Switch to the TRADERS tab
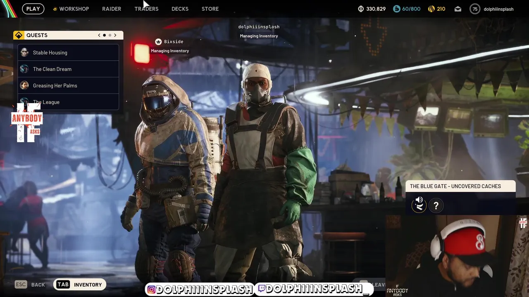Viewport: 529px width, 297px height. (x=146, y=9)
